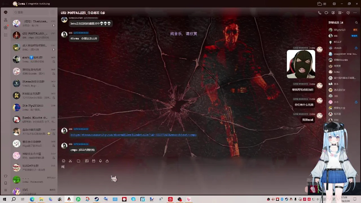
Task: Open the CS2 POSTAL chat in list
Action: [x=34, y=35]
